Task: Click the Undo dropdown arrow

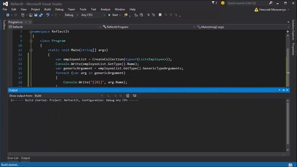Action: point(52,15)
